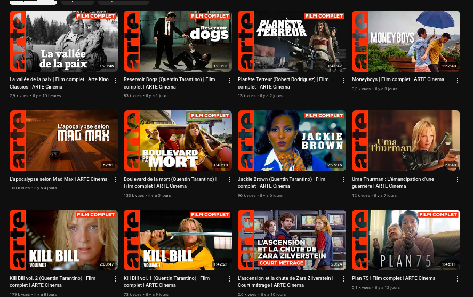Play Boulevard de la mort thumbnail
The width and height of the screenshot is (473, 297).
click(x=178, y=141)
